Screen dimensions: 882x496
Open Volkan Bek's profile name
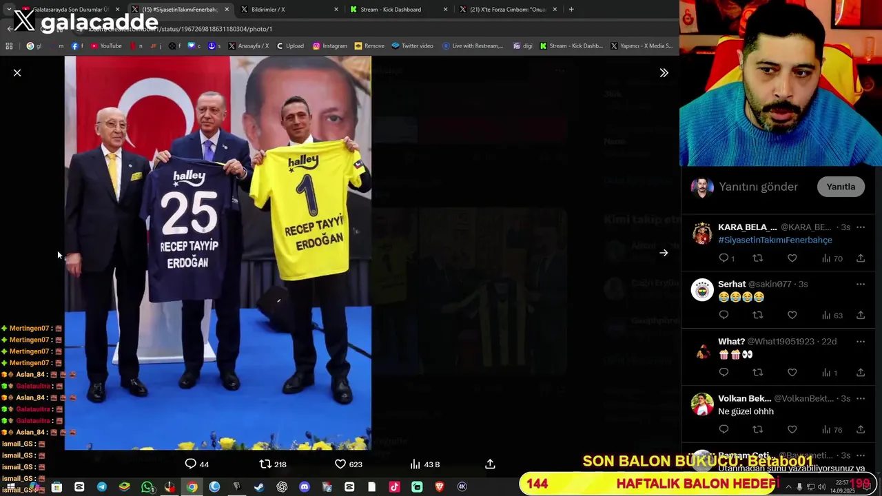744,398
